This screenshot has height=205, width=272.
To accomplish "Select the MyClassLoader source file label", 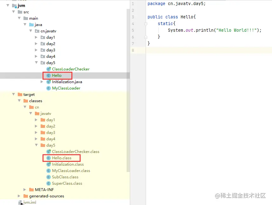I will [x=66, y=88].
